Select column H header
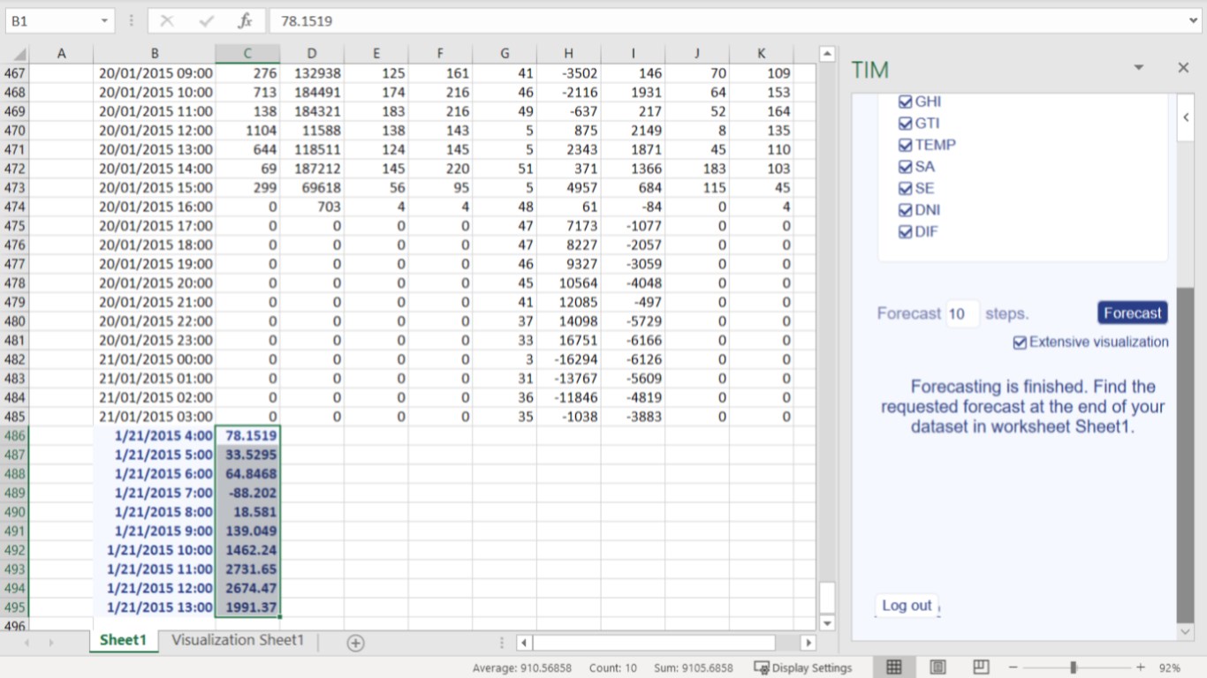This screenshot has height=678, width=1207. 568,54
